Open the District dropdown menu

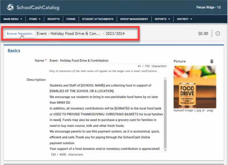(x=184, y=19)
